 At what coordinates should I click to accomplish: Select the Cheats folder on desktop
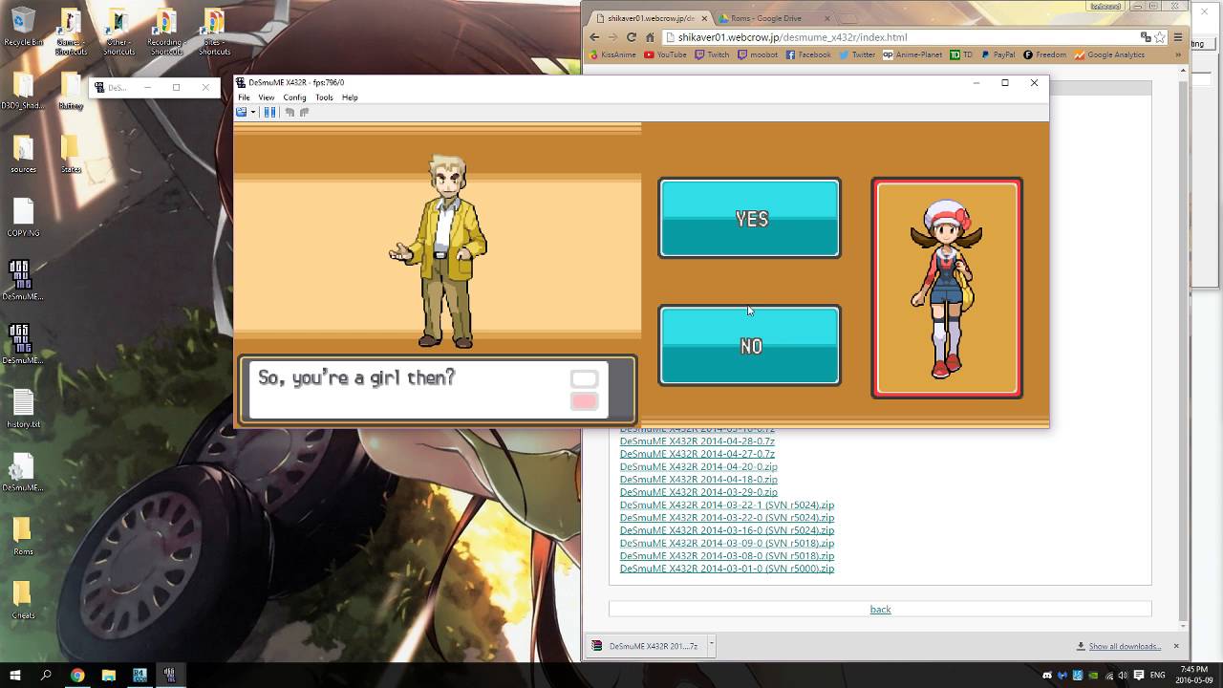23,600
